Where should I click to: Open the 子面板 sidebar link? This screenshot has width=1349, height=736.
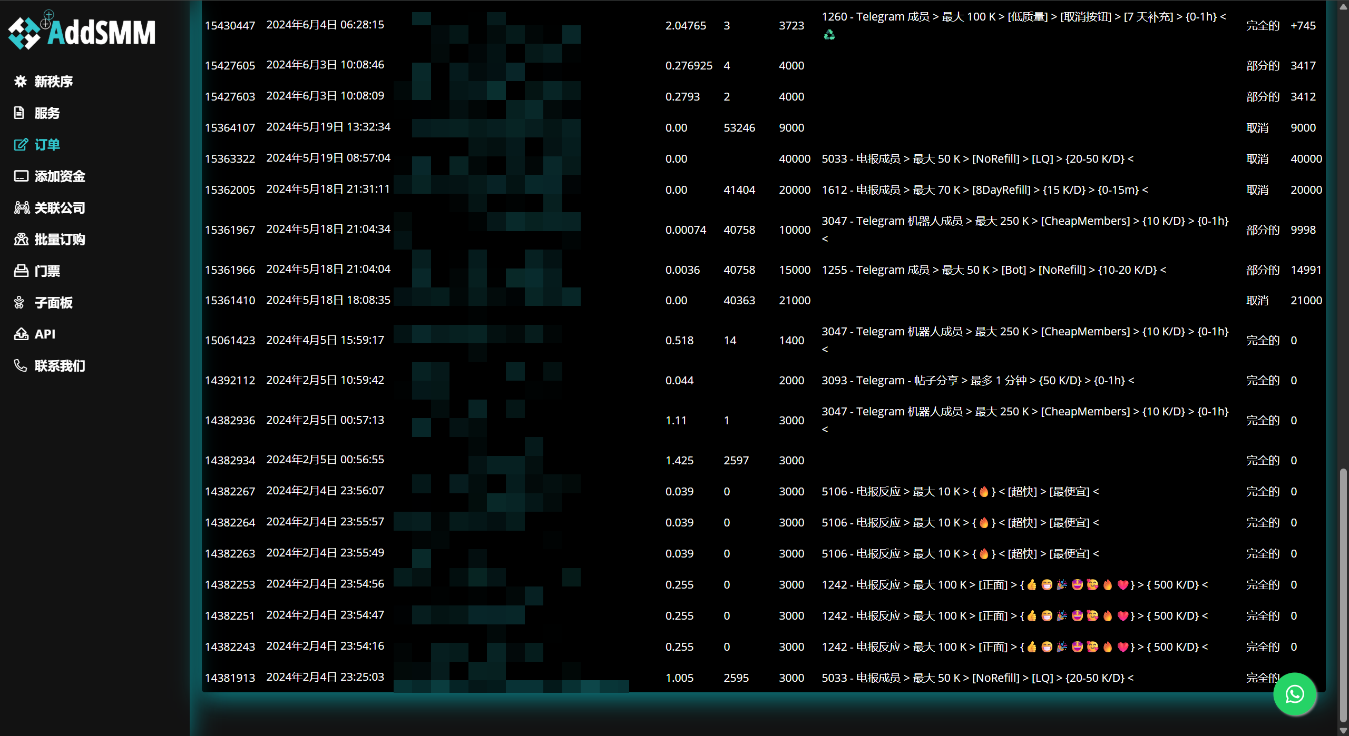pyautogui.click(x=54, y=303)
